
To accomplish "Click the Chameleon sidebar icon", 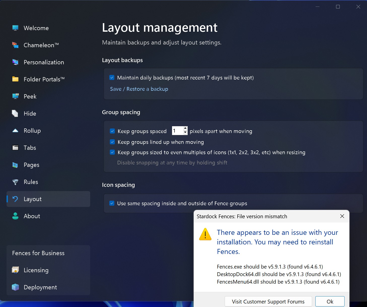I will pos(15,45).
